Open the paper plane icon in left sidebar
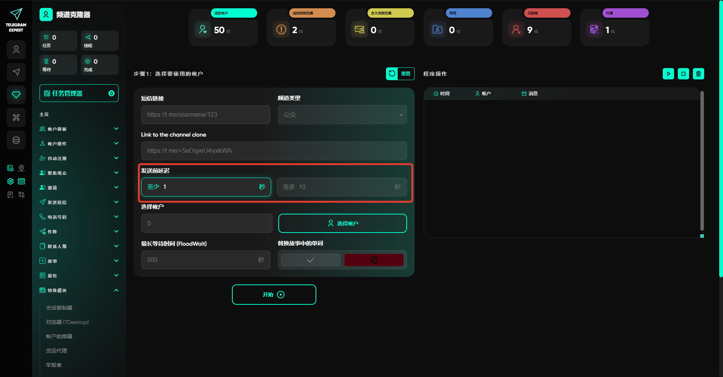The width and height of the screenshot is (723, 377). pyautogui.click(x=16, y=72)
